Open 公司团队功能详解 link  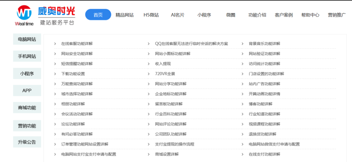click(171, 134)
